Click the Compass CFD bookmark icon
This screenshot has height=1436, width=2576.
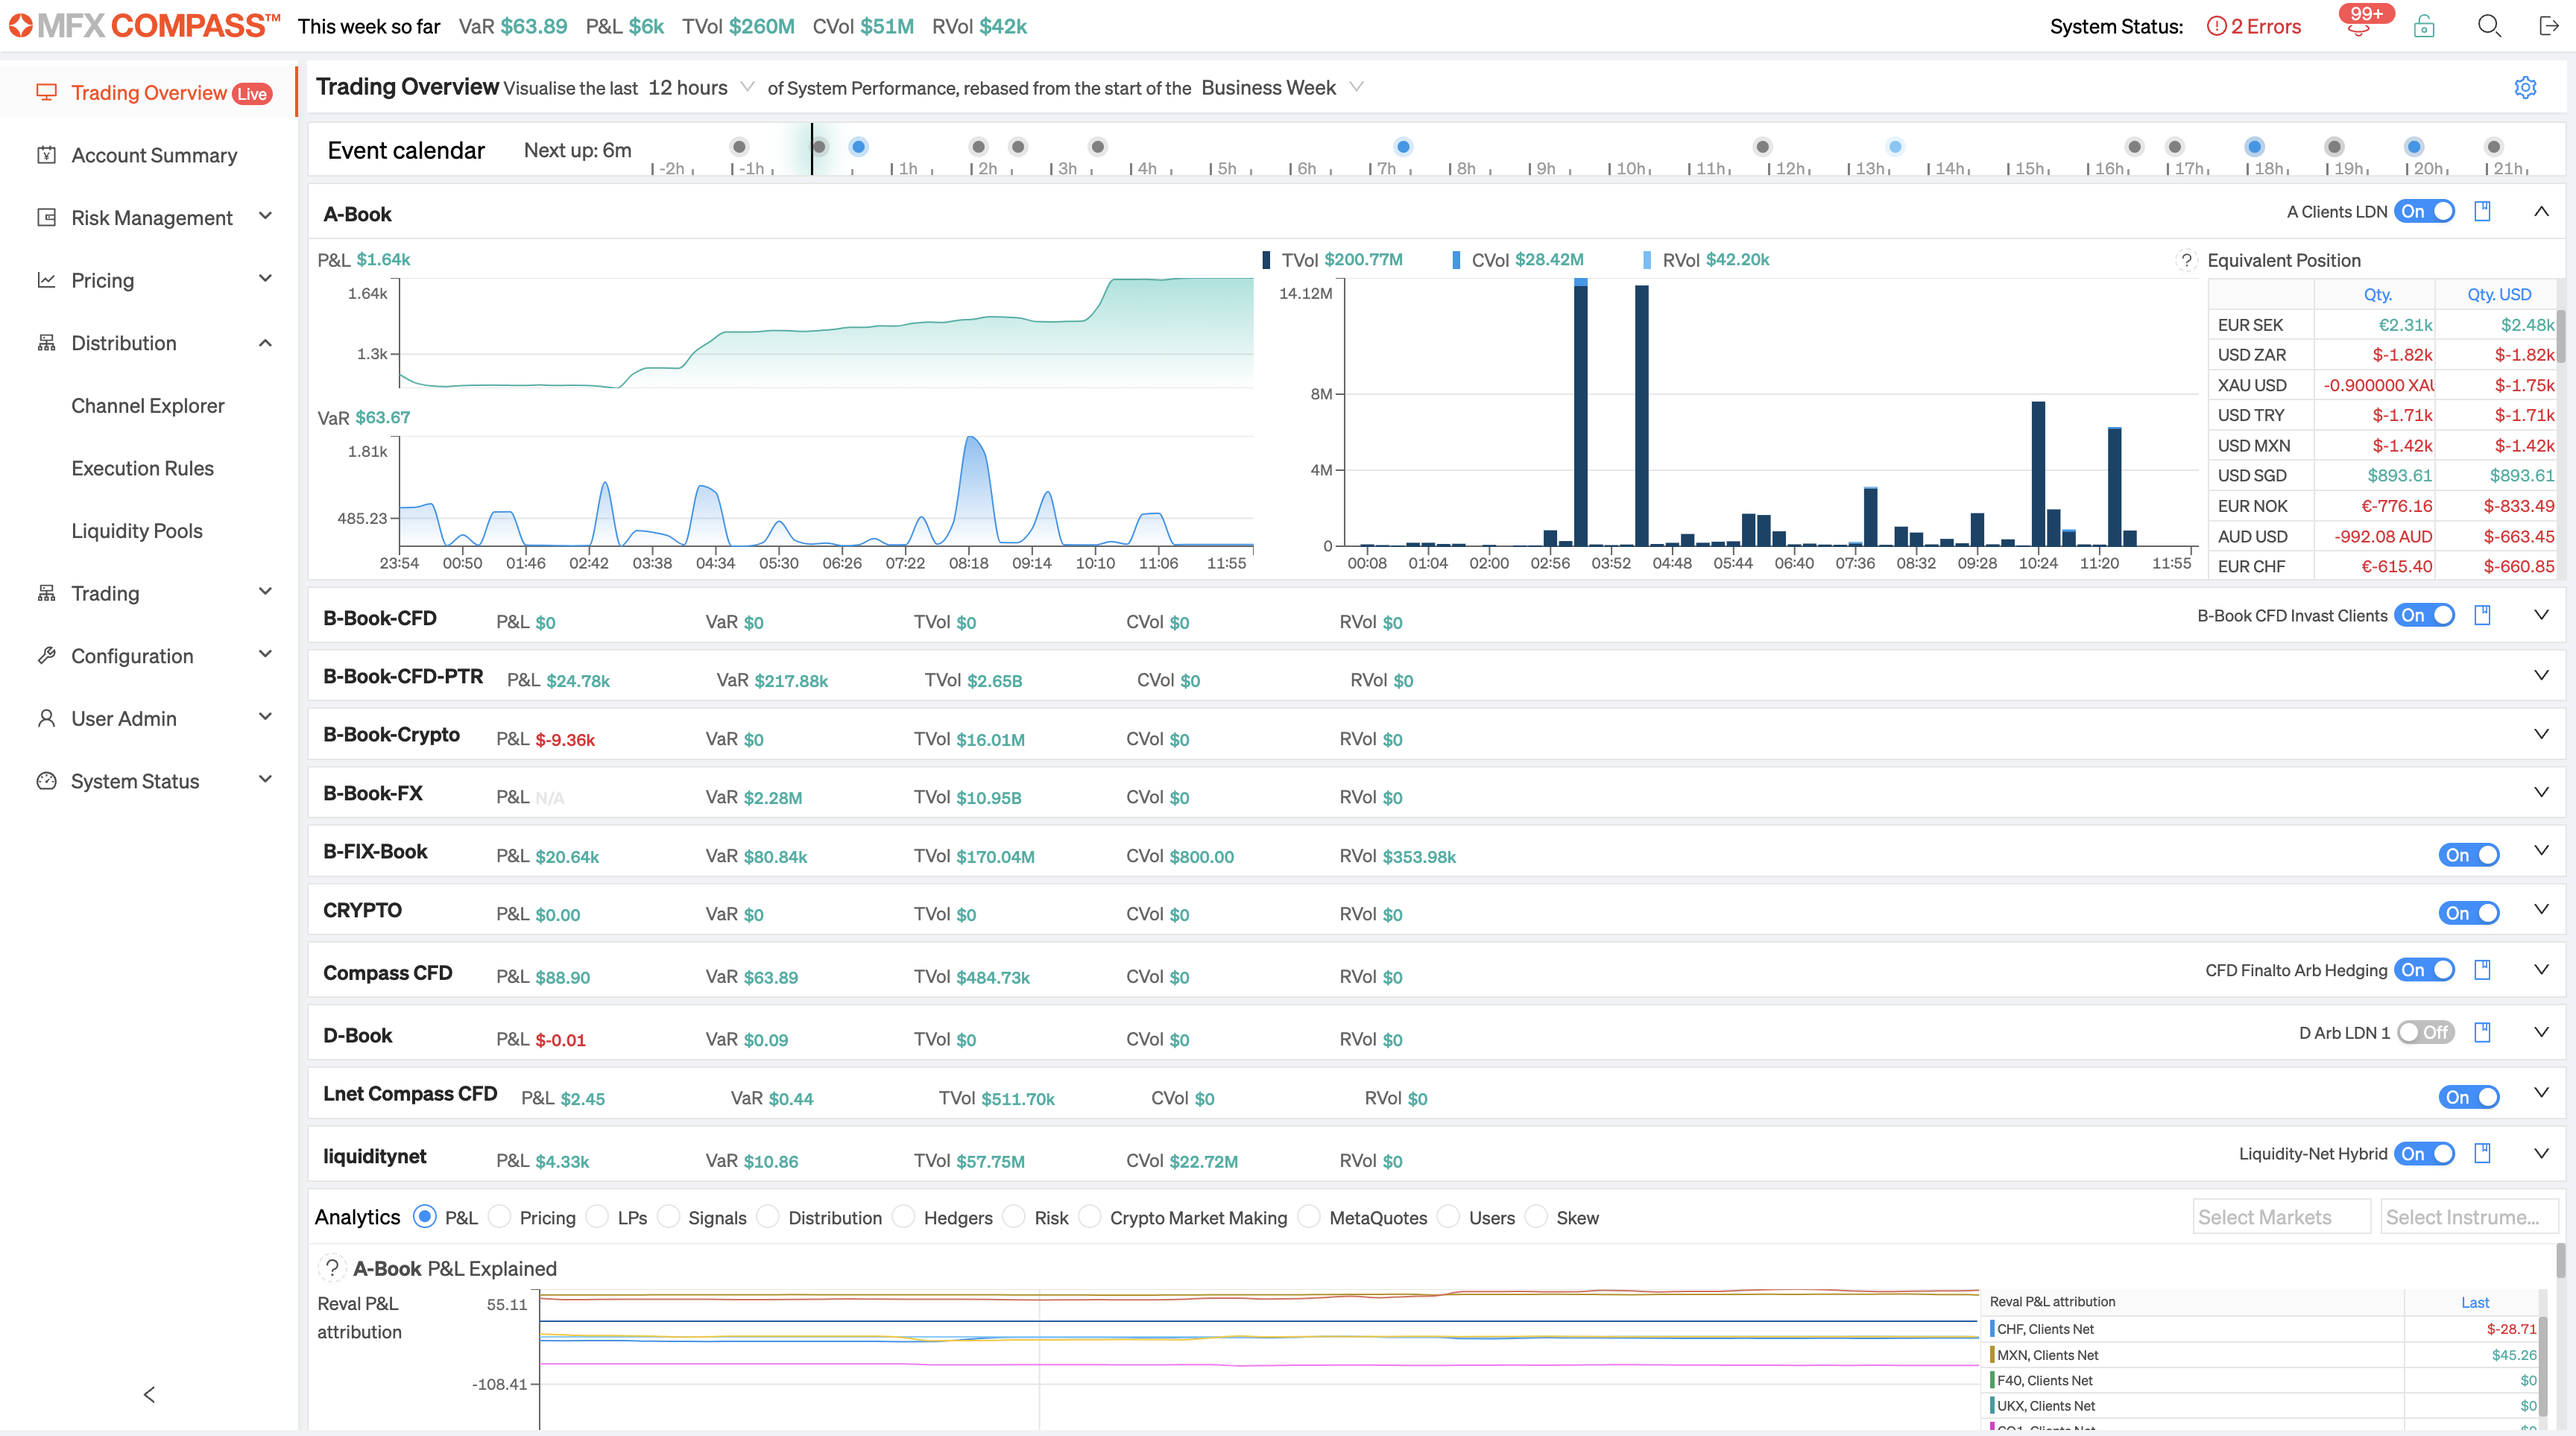coord(2482,970)
